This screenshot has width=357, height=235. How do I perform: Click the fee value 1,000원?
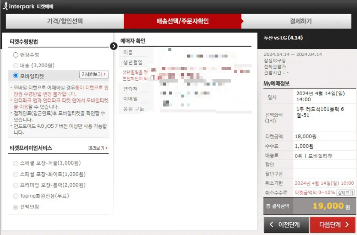pyautogui.click(x=304, y=146)
